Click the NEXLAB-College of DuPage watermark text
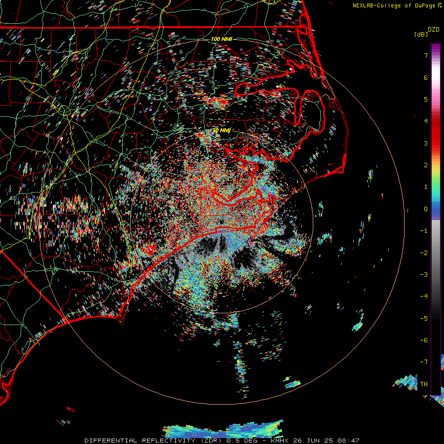Screen dimensions: 444x444 coord(394,5)
